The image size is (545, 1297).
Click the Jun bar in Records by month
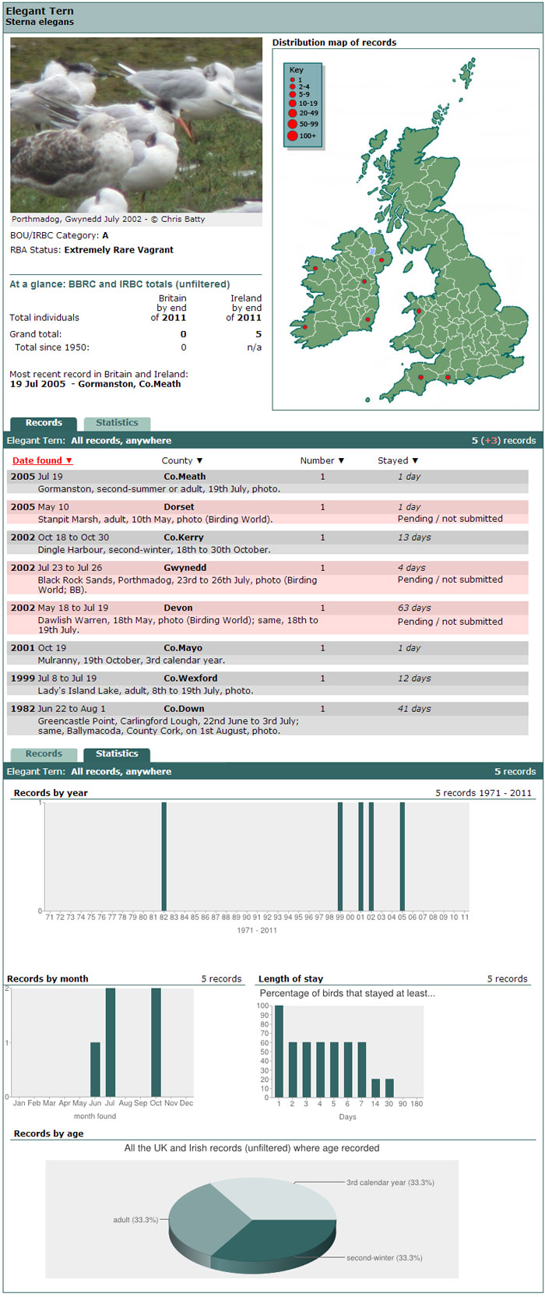click(x=95, y=1070)
